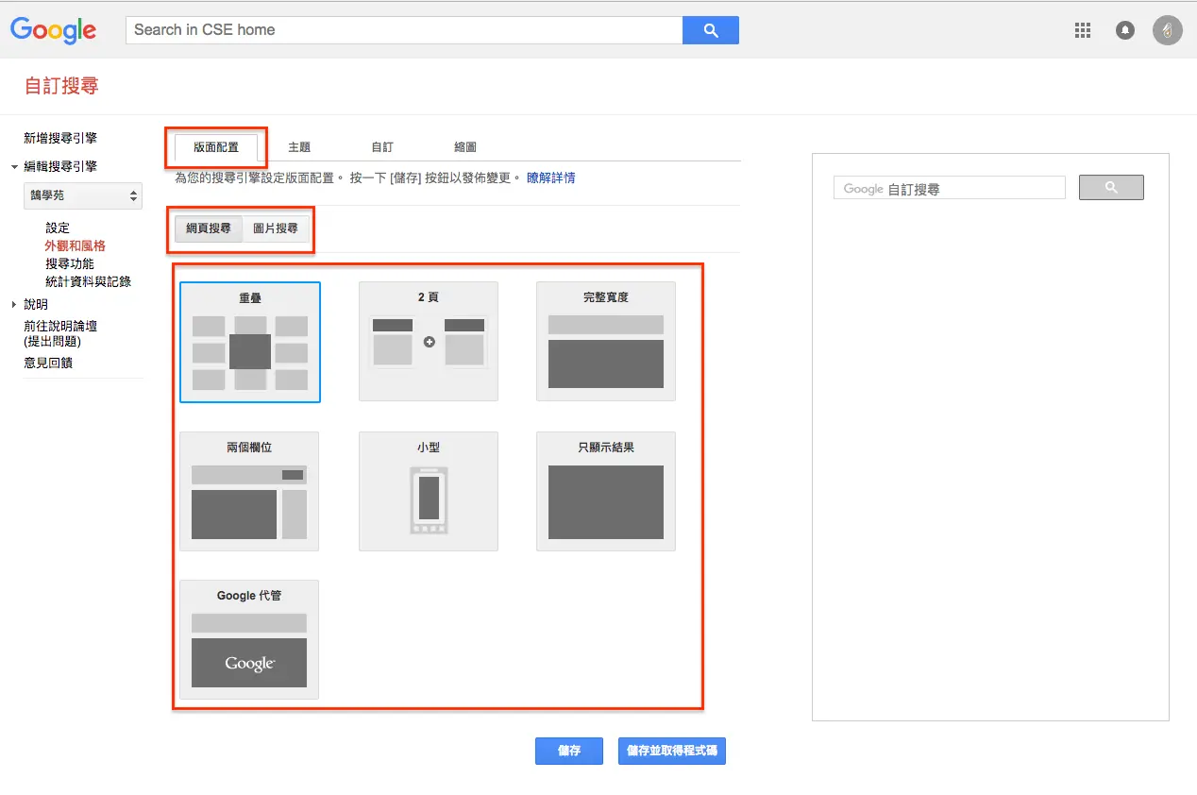Open the notifications bell icon
The image size is (1197, 795).
pos(1125,30)
